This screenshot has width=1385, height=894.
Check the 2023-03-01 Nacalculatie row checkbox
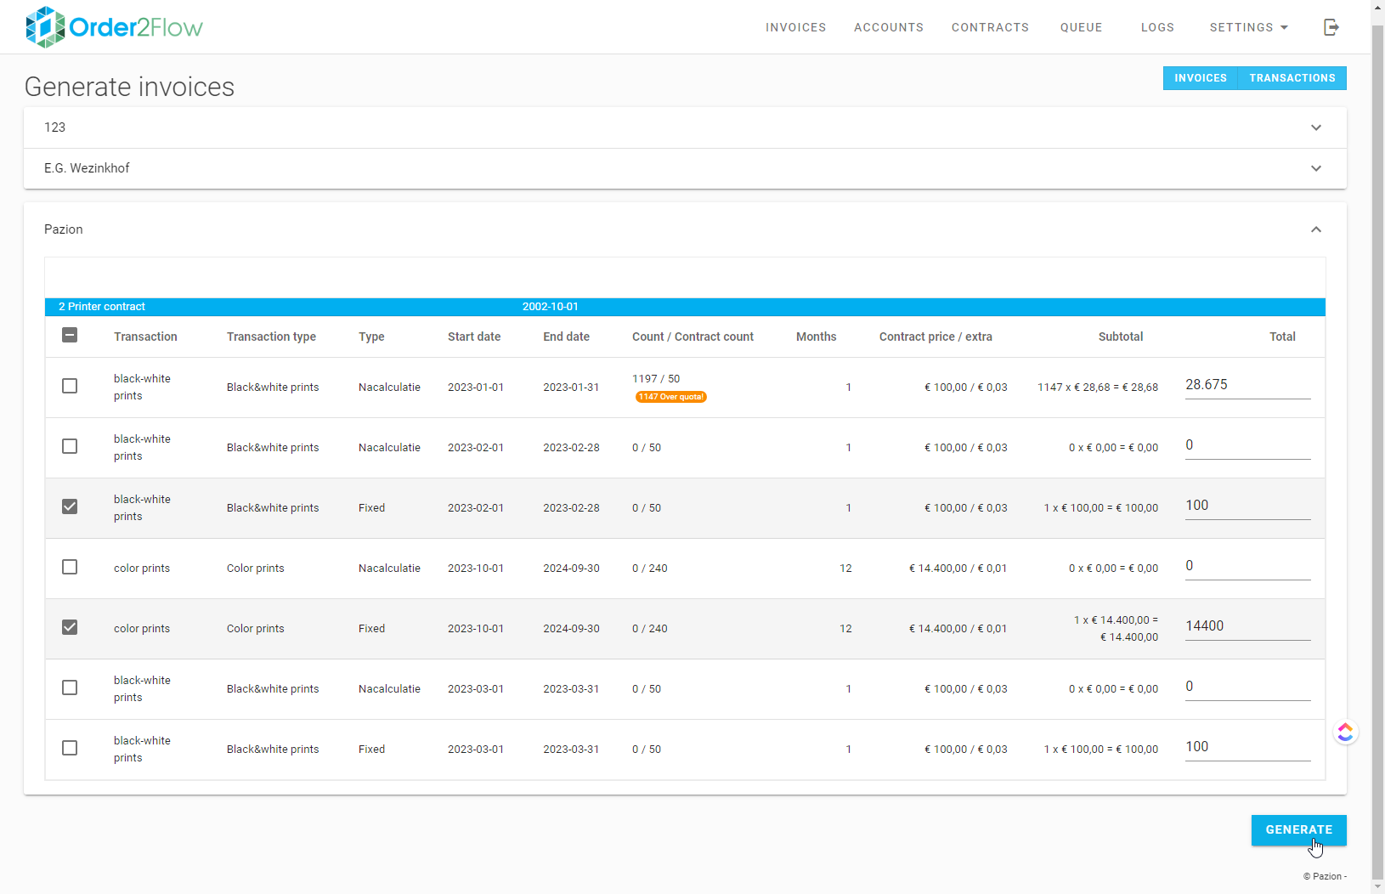click(70, 687)
